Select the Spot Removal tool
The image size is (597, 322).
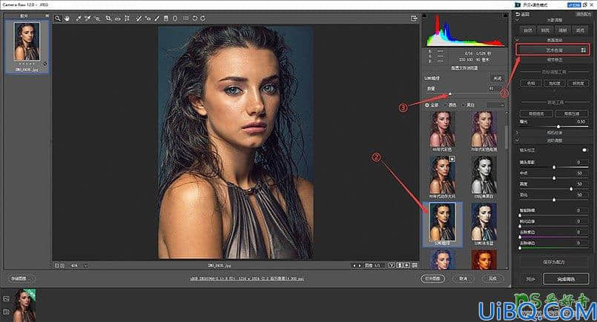click(139, 19)
